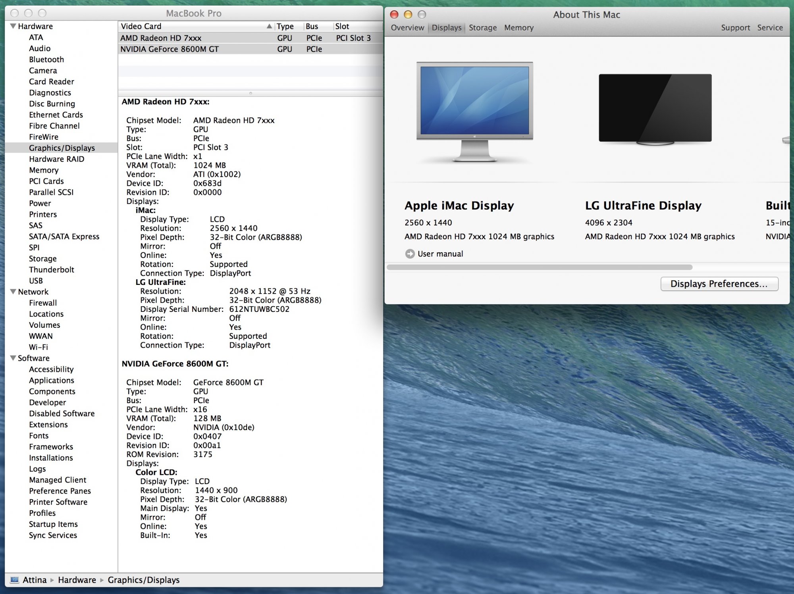
Task: Collapse the Software section triangle
Action: pyautogui.click(x=13, y=358)
